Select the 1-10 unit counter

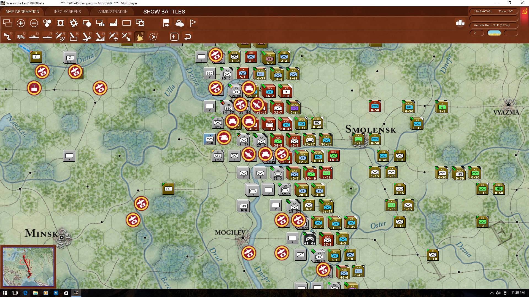[433, 255]
